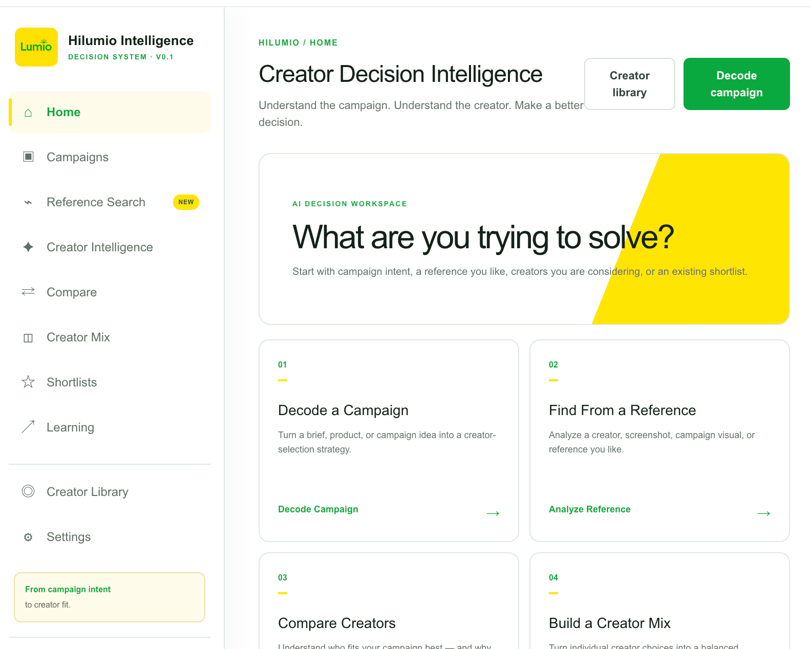Click the HILUMIO / HOME breadcrumb
The width and height of the screenshot is (811, 649).
pos(298,42)
